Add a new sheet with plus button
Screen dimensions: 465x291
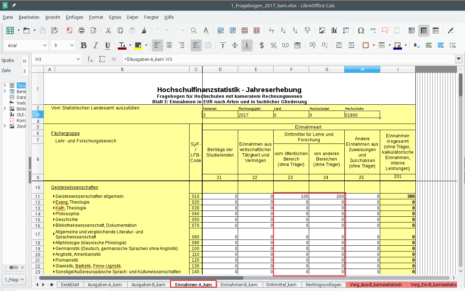[x=51, y=284]
